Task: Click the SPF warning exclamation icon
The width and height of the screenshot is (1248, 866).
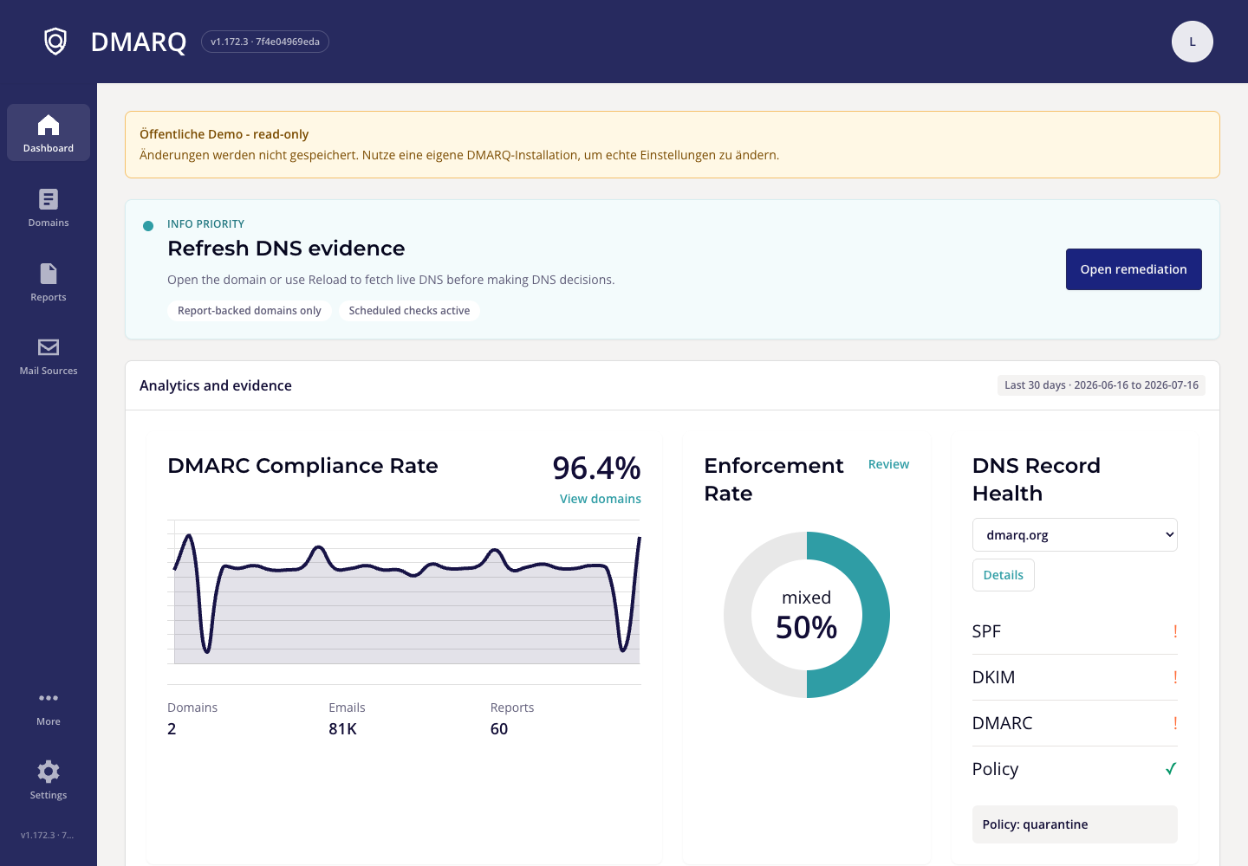Action: (1175, 631)
